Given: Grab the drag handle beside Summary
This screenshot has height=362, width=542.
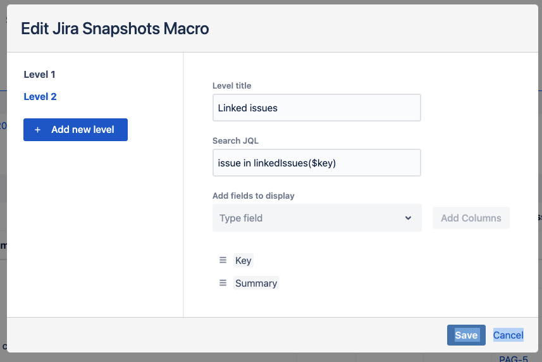Looking at the screenshot, I should 223,283.
